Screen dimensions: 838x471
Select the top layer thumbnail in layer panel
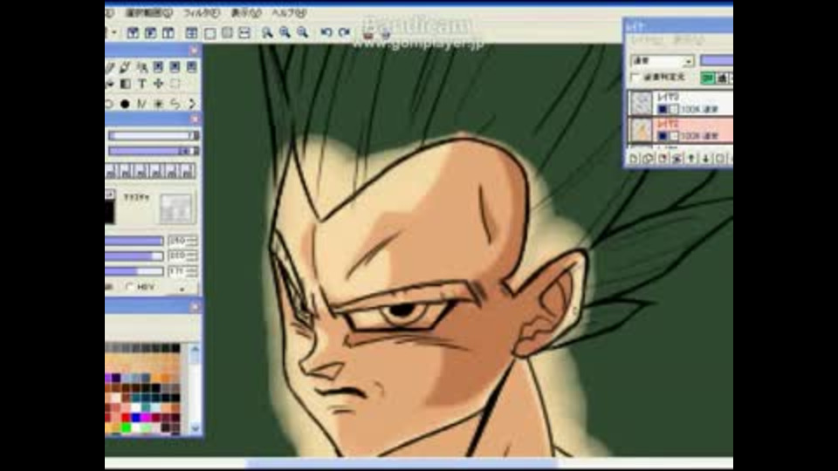pos(641,103)
